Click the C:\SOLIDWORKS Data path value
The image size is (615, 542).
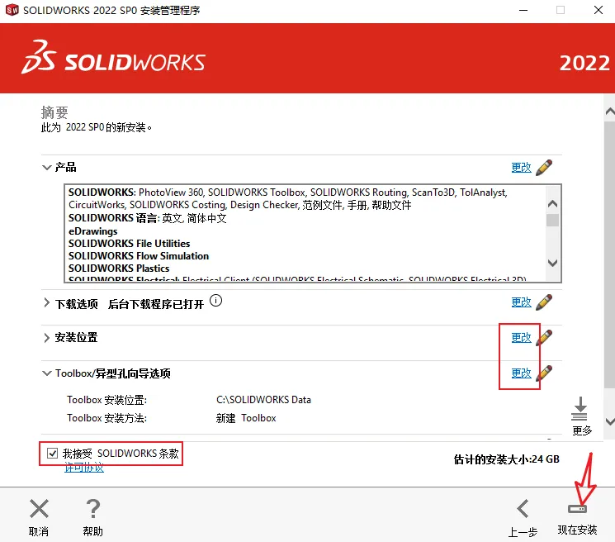[263, 400]
